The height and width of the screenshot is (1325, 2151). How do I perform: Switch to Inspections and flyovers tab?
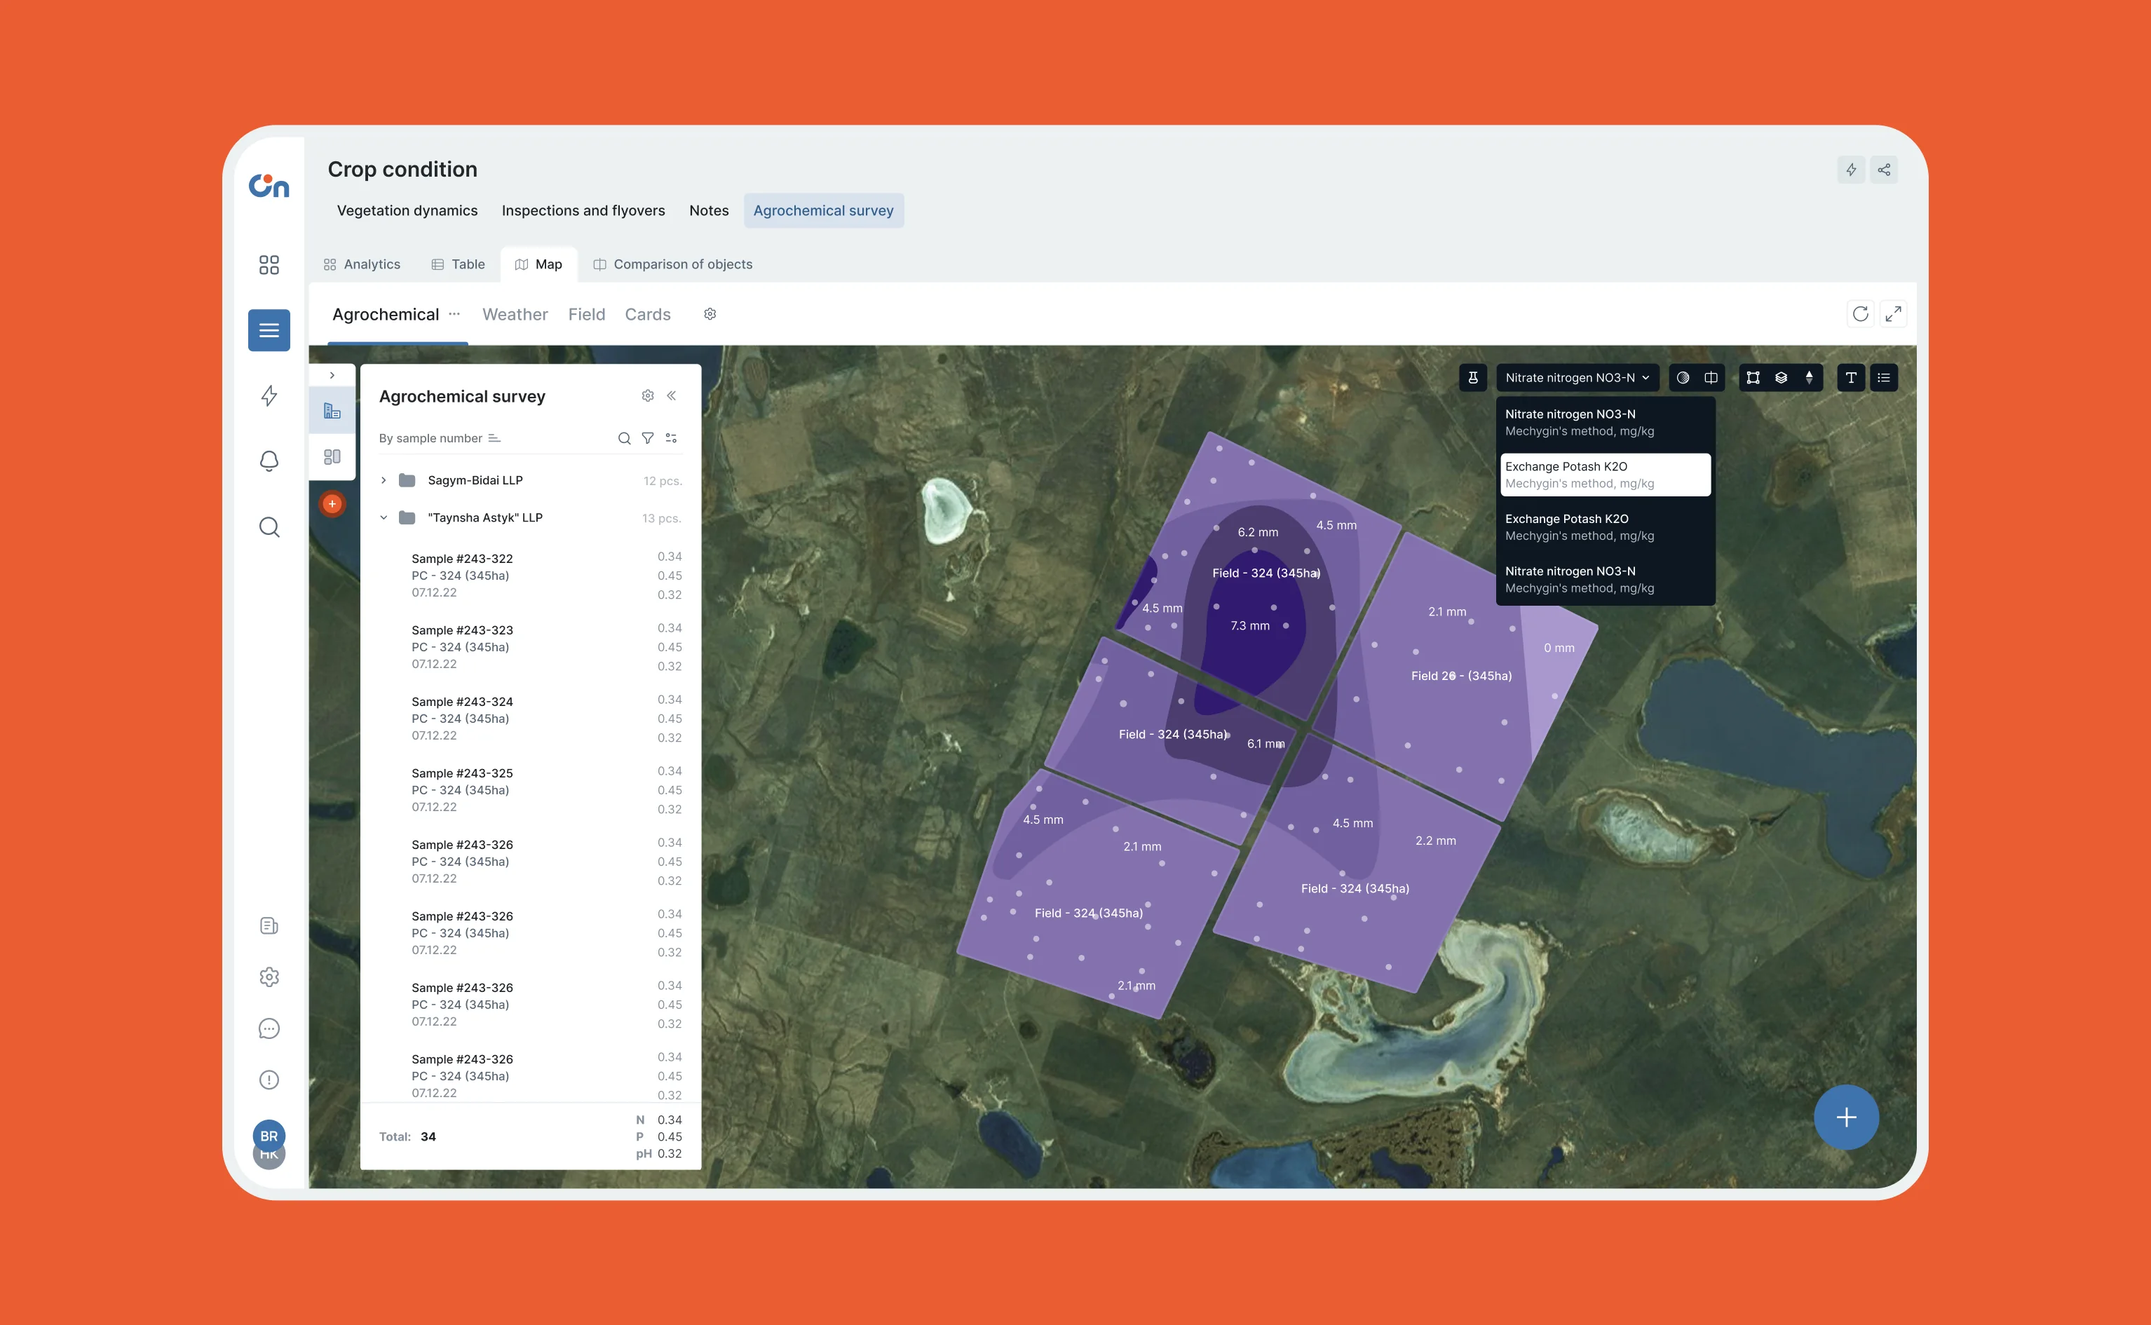tap(583, 210)
